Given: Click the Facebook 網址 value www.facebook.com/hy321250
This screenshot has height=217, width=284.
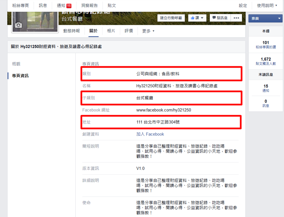Looking at the screenshot, I should click(164, 110).
